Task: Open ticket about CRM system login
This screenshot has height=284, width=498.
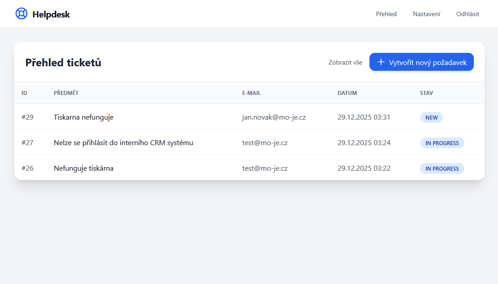Action: pyautogui.click(x=123, y=143)
